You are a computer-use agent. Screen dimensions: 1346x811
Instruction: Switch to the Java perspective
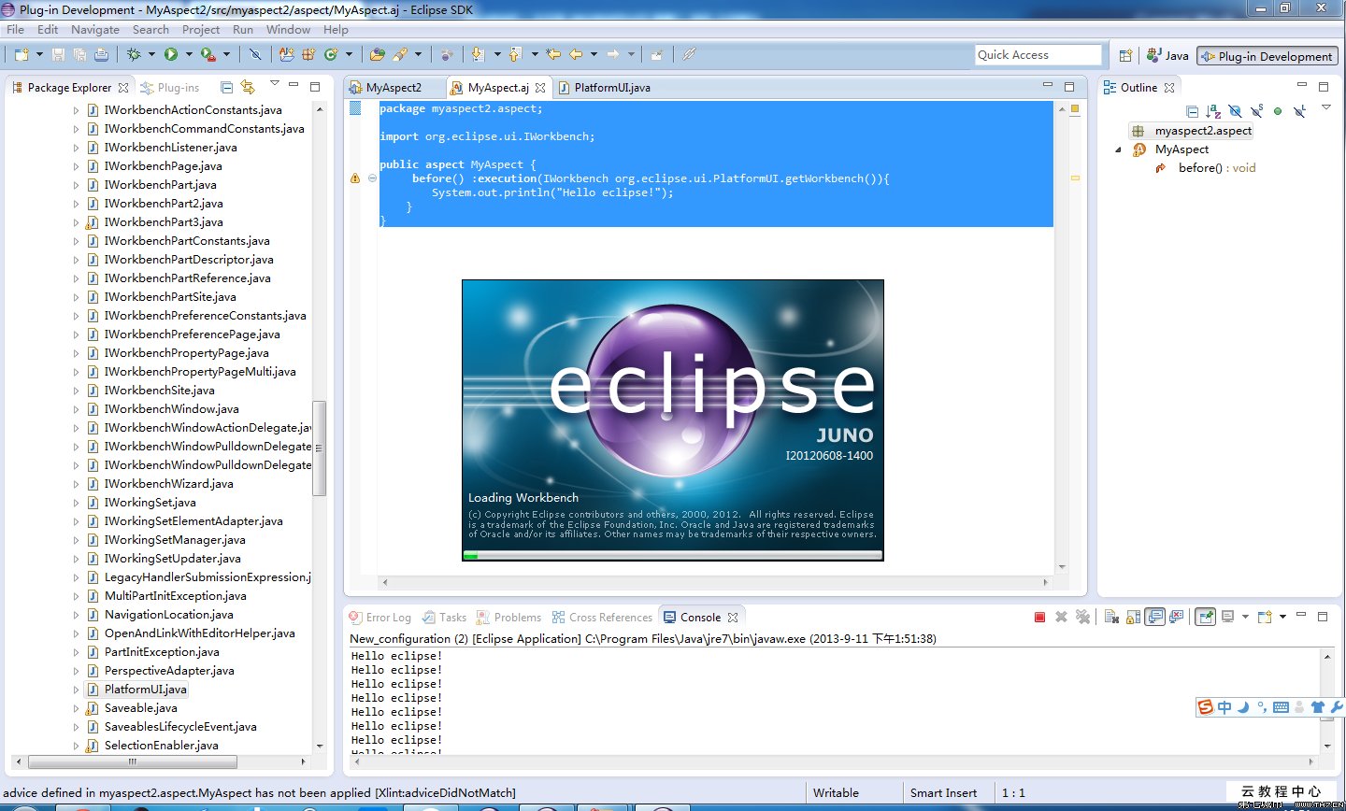pos(1167,56)
